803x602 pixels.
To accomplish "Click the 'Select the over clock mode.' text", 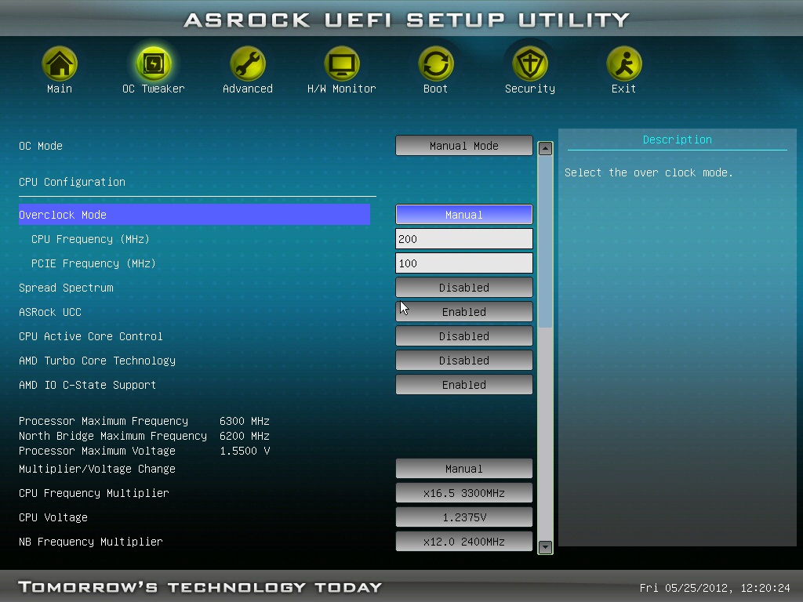I will 649,172.
